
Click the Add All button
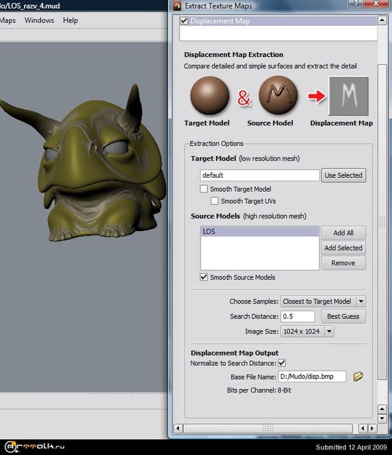coord(343,233)
